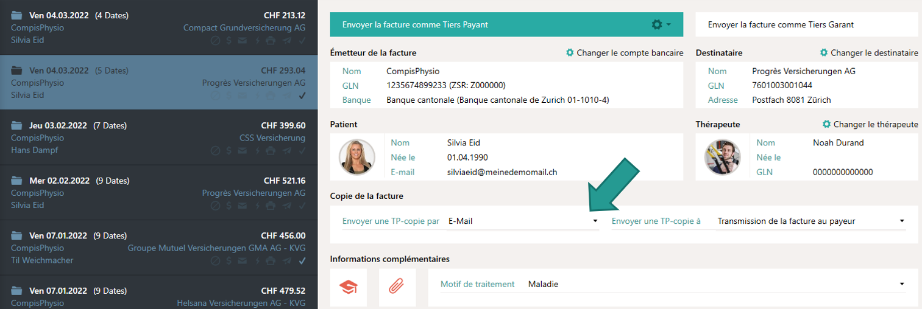
Task: Click gear icon beside Changer le compte bancaire
Action: (570, 53)
